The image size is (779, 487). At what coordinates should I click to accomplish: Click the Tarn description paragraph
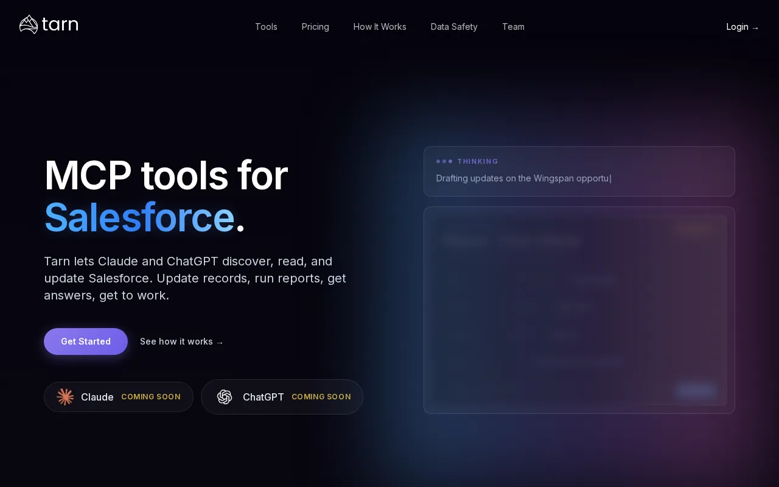tap(195, 278)
